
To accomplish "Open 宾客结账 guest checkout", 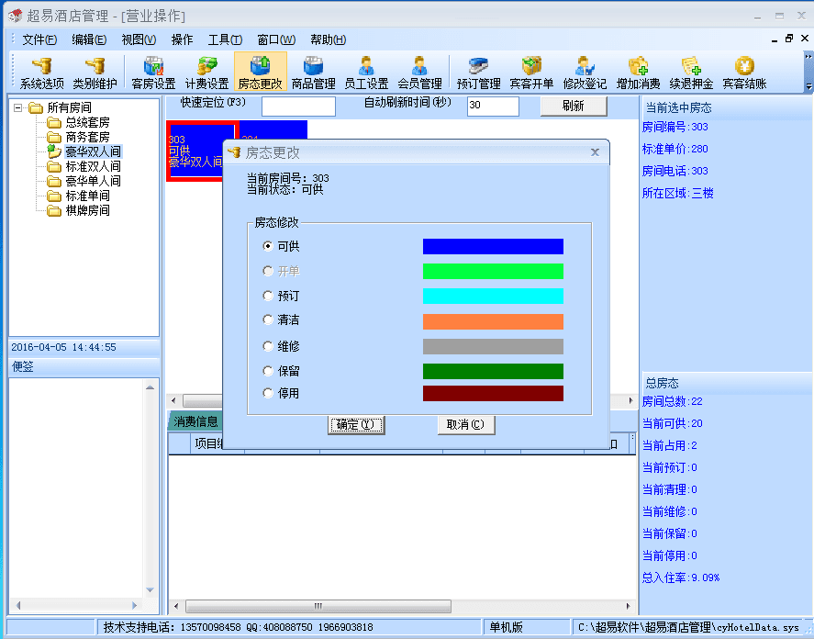I will [x=744, y=73].
